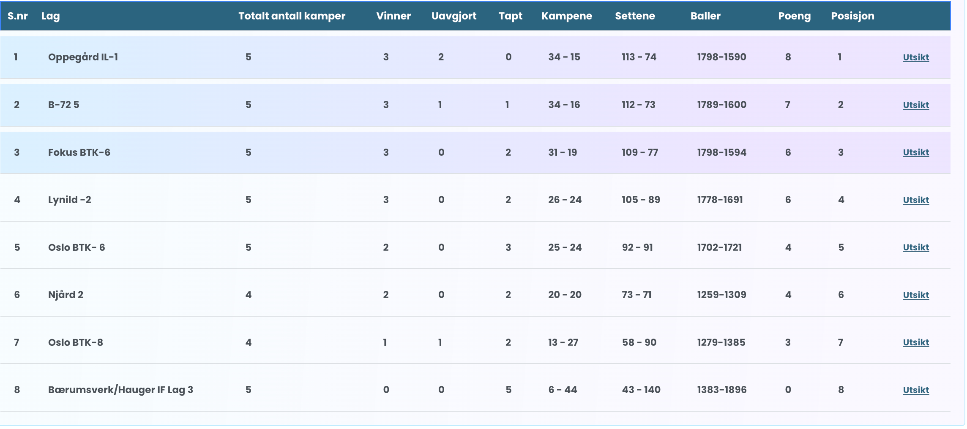The height and width of the screenshot is (429, 967).
Task: Click the Tapt column header
Action: pyautogui.click(x=510, y=16)
